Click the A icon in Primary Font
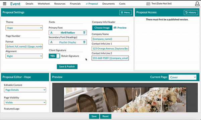Screen dimensions: 201x120 click(x=51, y=33)
